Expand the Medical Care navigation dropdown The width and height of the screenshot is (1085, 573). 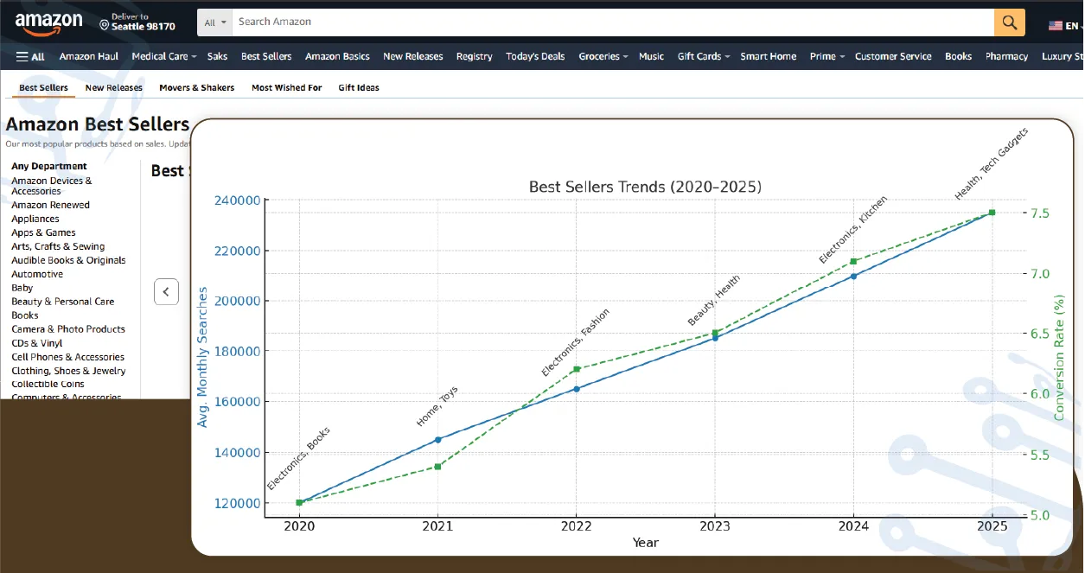[x=163, y=56]
